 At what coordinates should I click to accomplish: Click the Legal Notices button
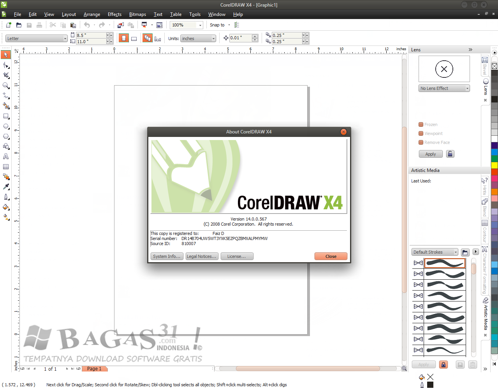[x=202, y=256]
